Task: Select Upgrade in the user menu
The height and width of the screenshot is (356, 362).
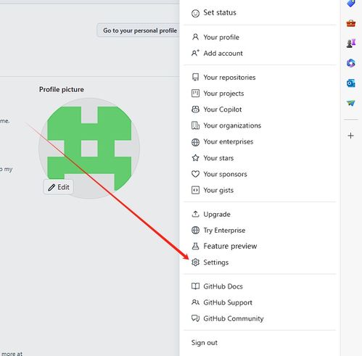Action: 260,214
